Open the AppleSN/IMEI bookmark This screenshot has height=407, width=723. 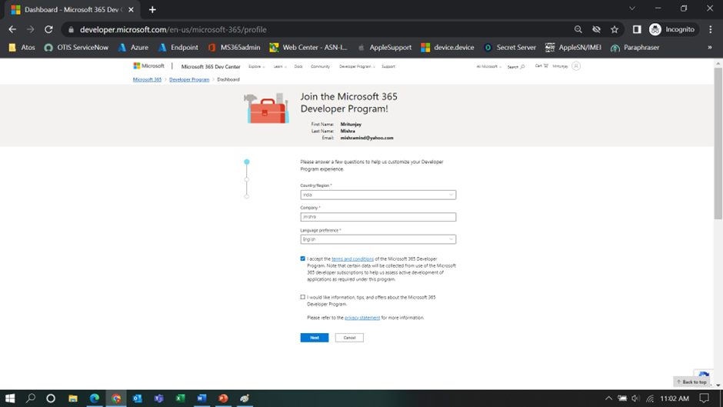[573, 48]
